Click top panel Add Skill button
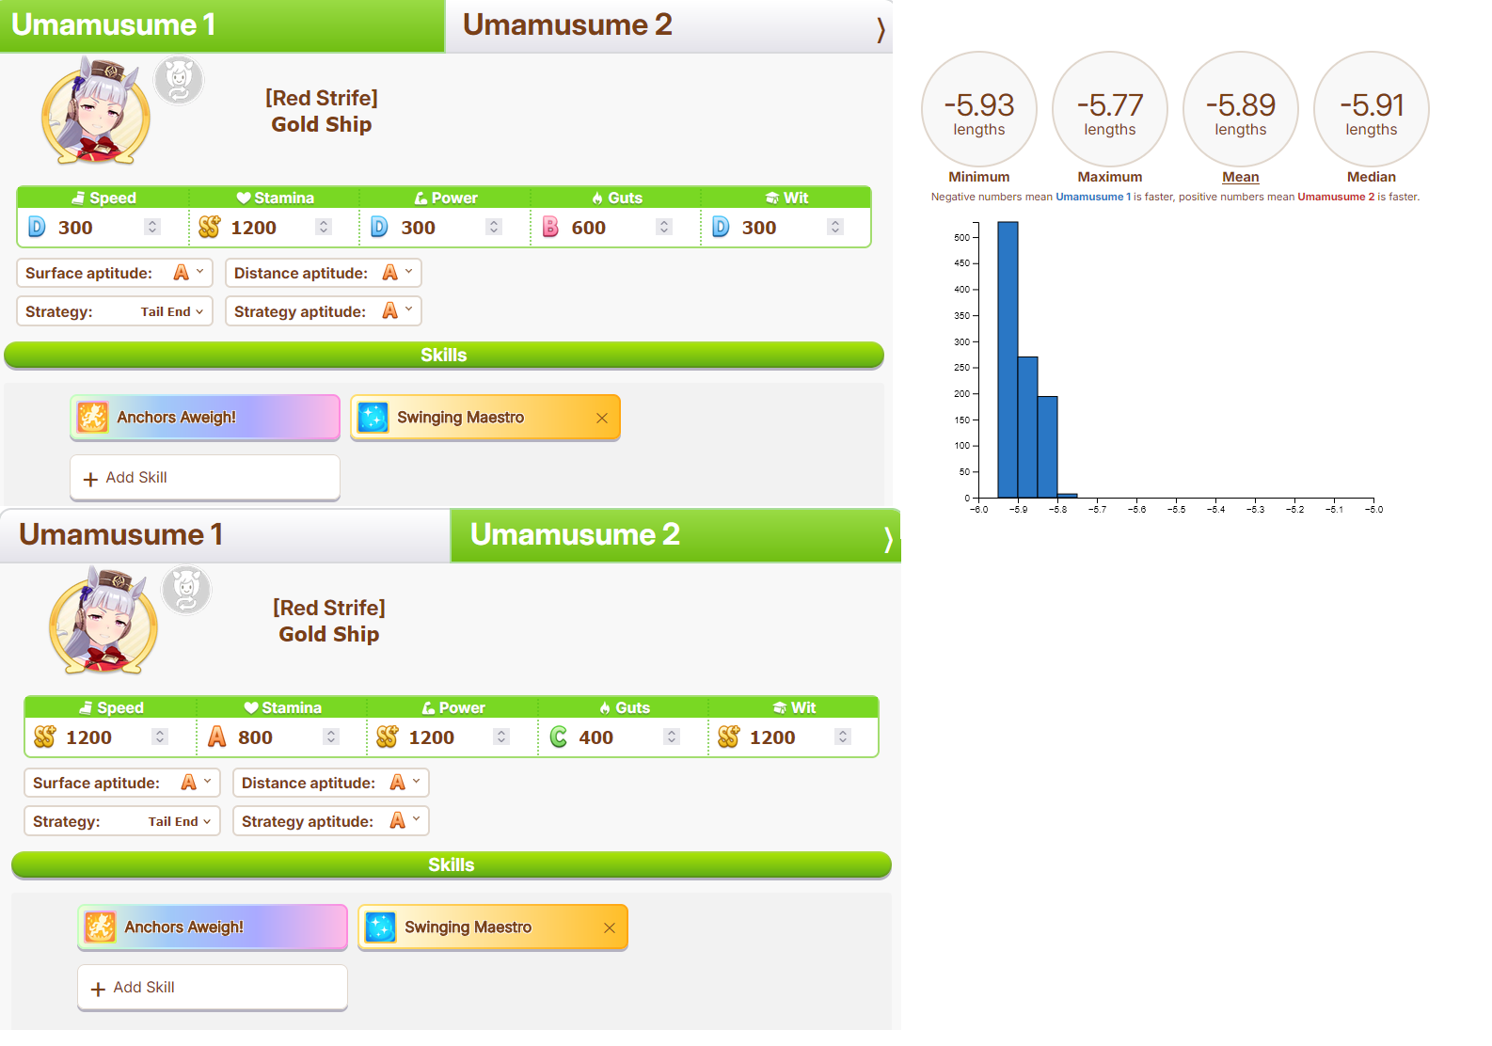 click(x=205, y=478)
